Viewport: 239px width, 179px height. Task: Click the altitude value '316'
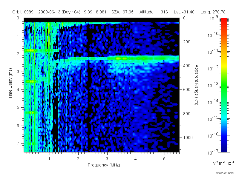164,12
